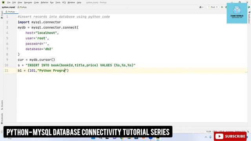Click line number 3 in the gutter
251x141 pixels.
7,27
